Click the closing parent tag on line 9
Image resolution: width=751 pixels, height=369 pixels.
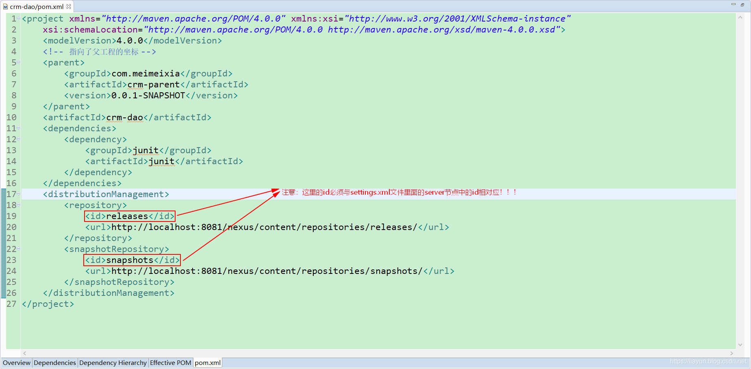point(66,106)
